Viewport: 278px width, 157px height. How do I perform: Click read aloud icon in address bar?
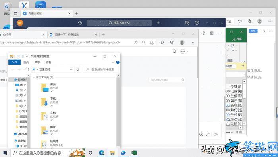(x=136, y=42)
